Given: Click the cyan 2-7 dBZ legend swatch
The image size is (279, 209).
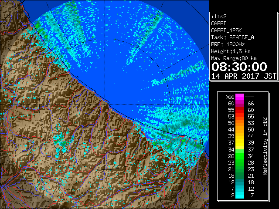Looking at the screenshot, I should 240,195.
